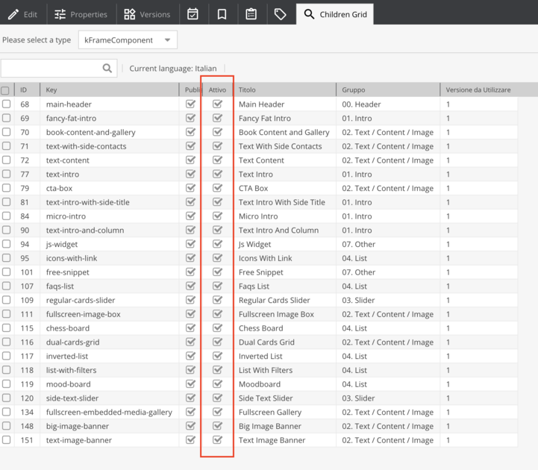The image size is (538, 470).
Task: Toggle Attivo checkbox for Free Snippet
Action: [x=217, y=272]
